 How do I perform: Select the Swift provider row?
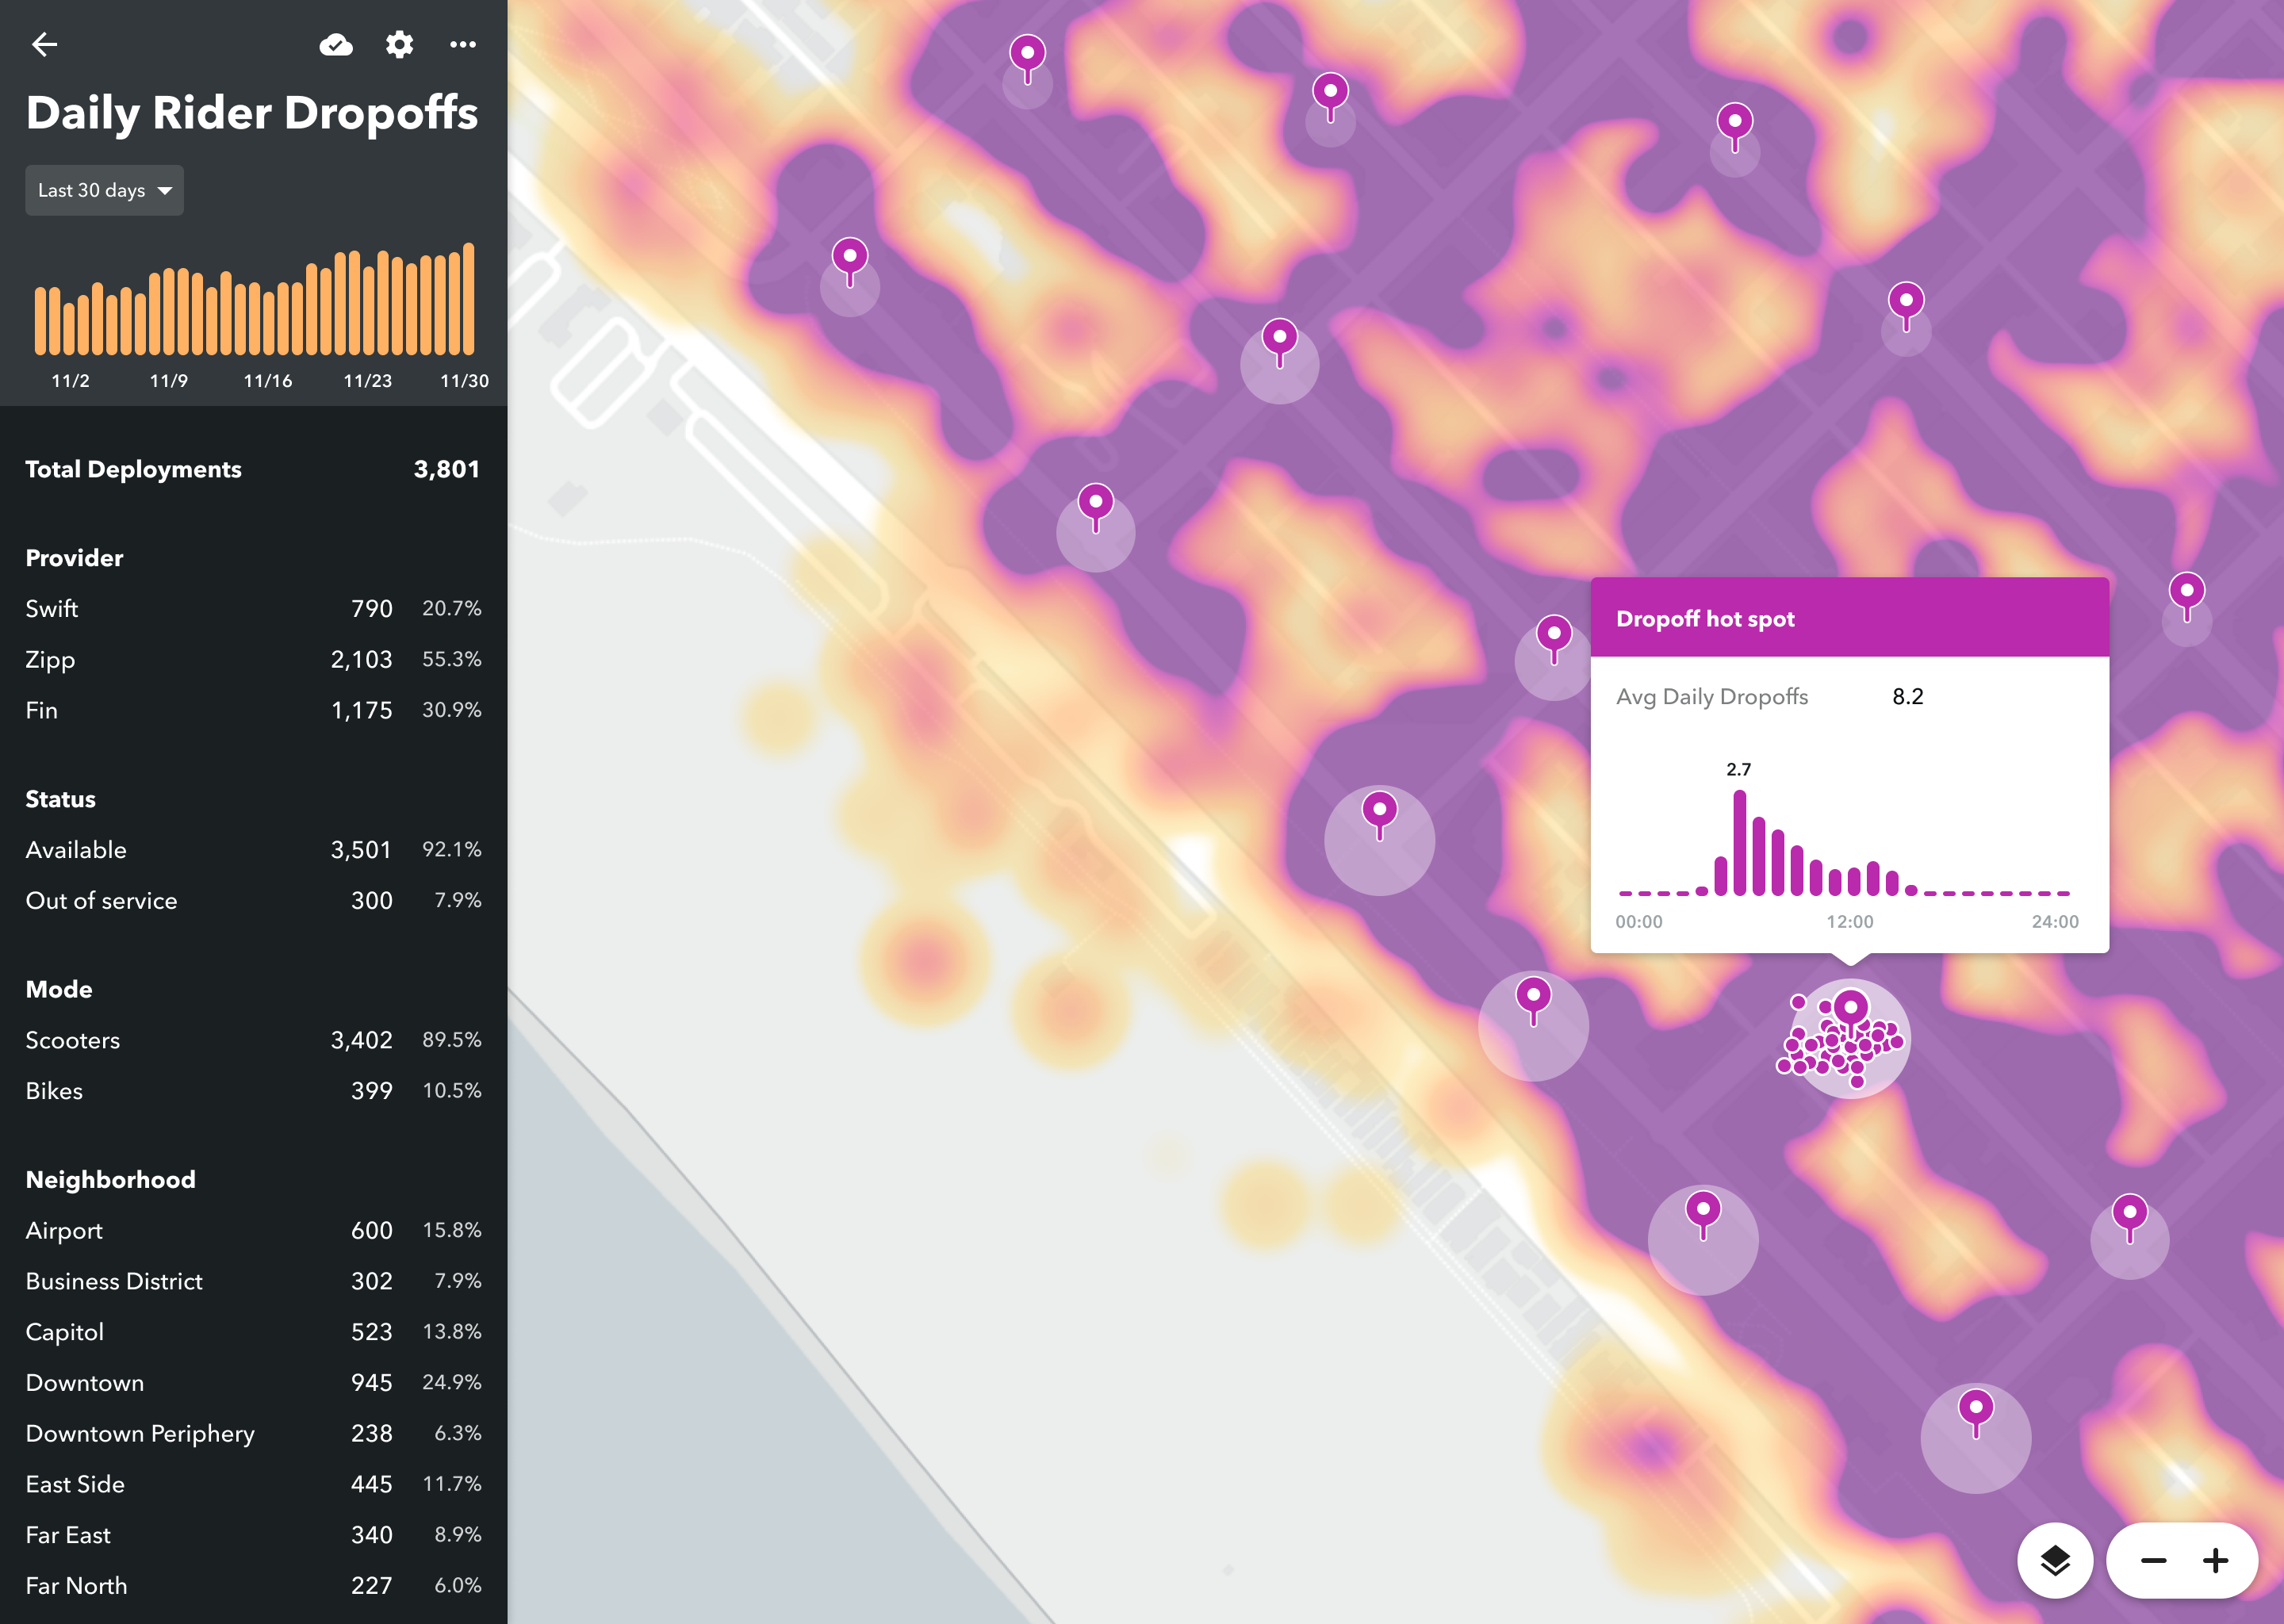coord(253,608)
